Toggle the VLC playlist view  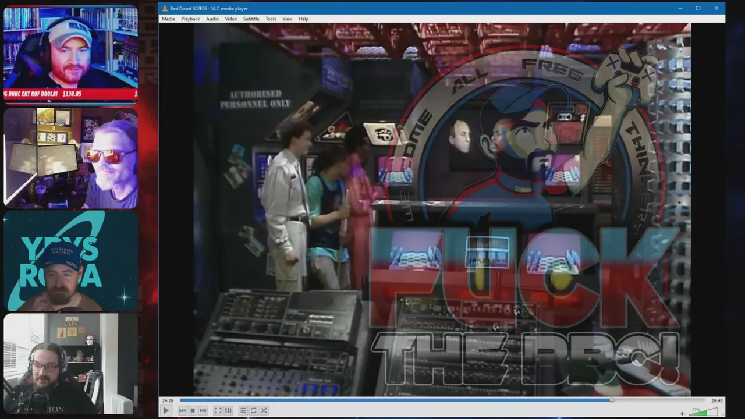pyautogui.click(x=243, y=410)
